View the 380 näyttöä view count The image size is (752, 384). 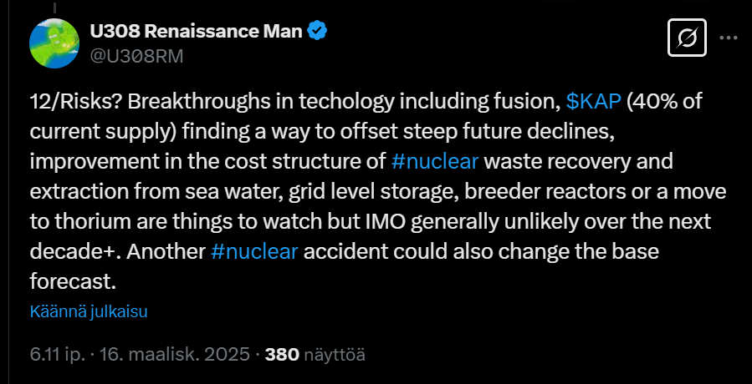click(315, 355)
